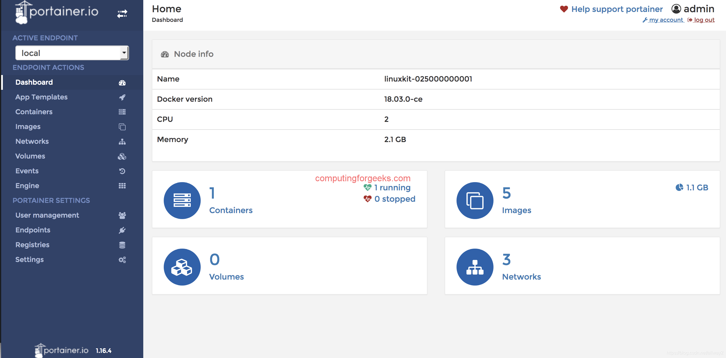This screenshot has width=726, height=358.
Task: Click the large Containers circle icon
Action: pyautogui.click(x=182, y=200)
